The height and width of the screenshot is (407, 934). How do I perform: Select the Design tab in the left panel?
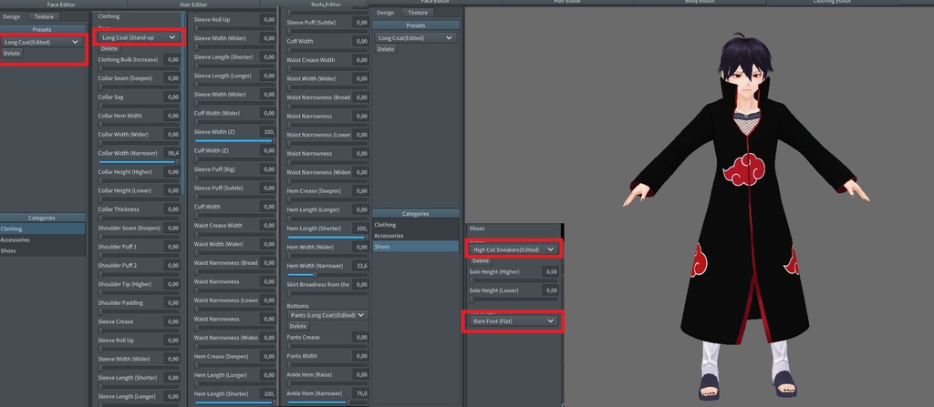(11, 16)
